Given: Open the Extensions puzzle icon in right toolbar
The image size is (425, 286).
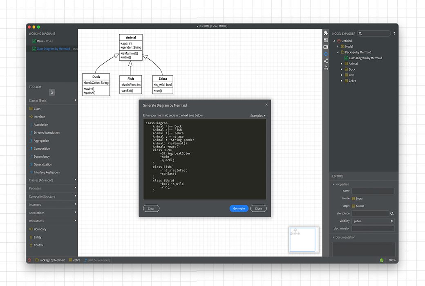Looking at the screenshot, I should click(326, 33).
